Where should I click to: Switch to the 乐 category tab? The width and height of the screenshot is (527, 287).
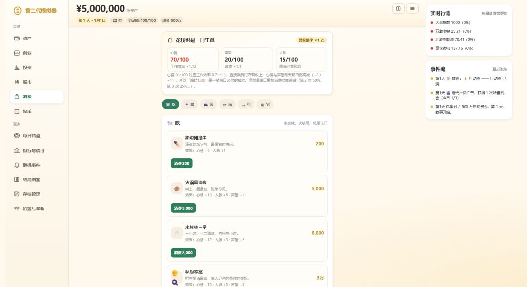(x=227, y=104)
